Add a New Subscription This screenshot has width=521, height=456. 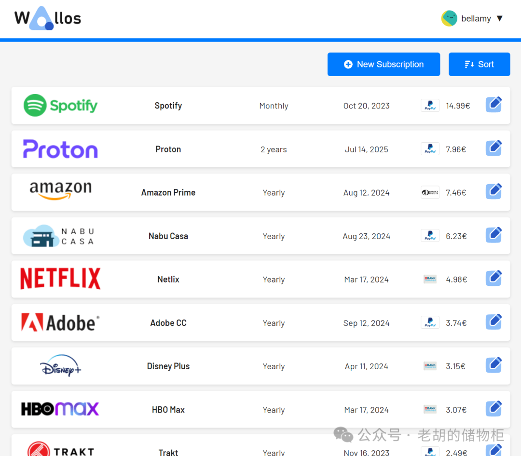pos(384,64)
